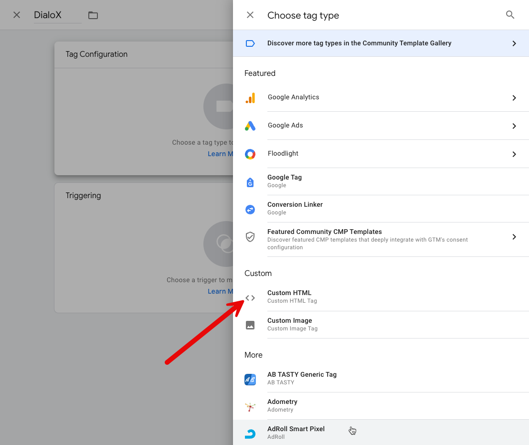Expand Featured Community CMP Templates chevron
The width and height of the screenshot is (529, 445).
pyautogui.click(x=514, y=237)
